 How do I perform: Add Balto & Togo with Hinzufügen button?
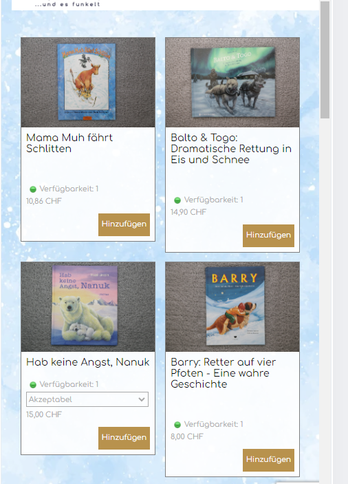268,235
